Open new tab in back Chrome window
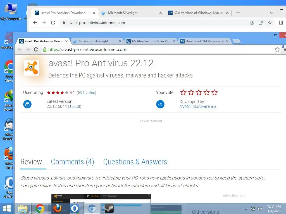Screen dimensions: 286x214 [x=238, y=13]
